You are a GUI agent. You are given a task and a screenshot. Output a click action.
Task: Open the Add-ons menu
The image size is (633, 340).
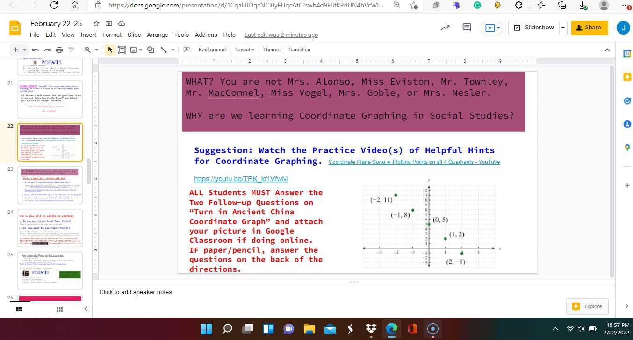pos(206,35)
